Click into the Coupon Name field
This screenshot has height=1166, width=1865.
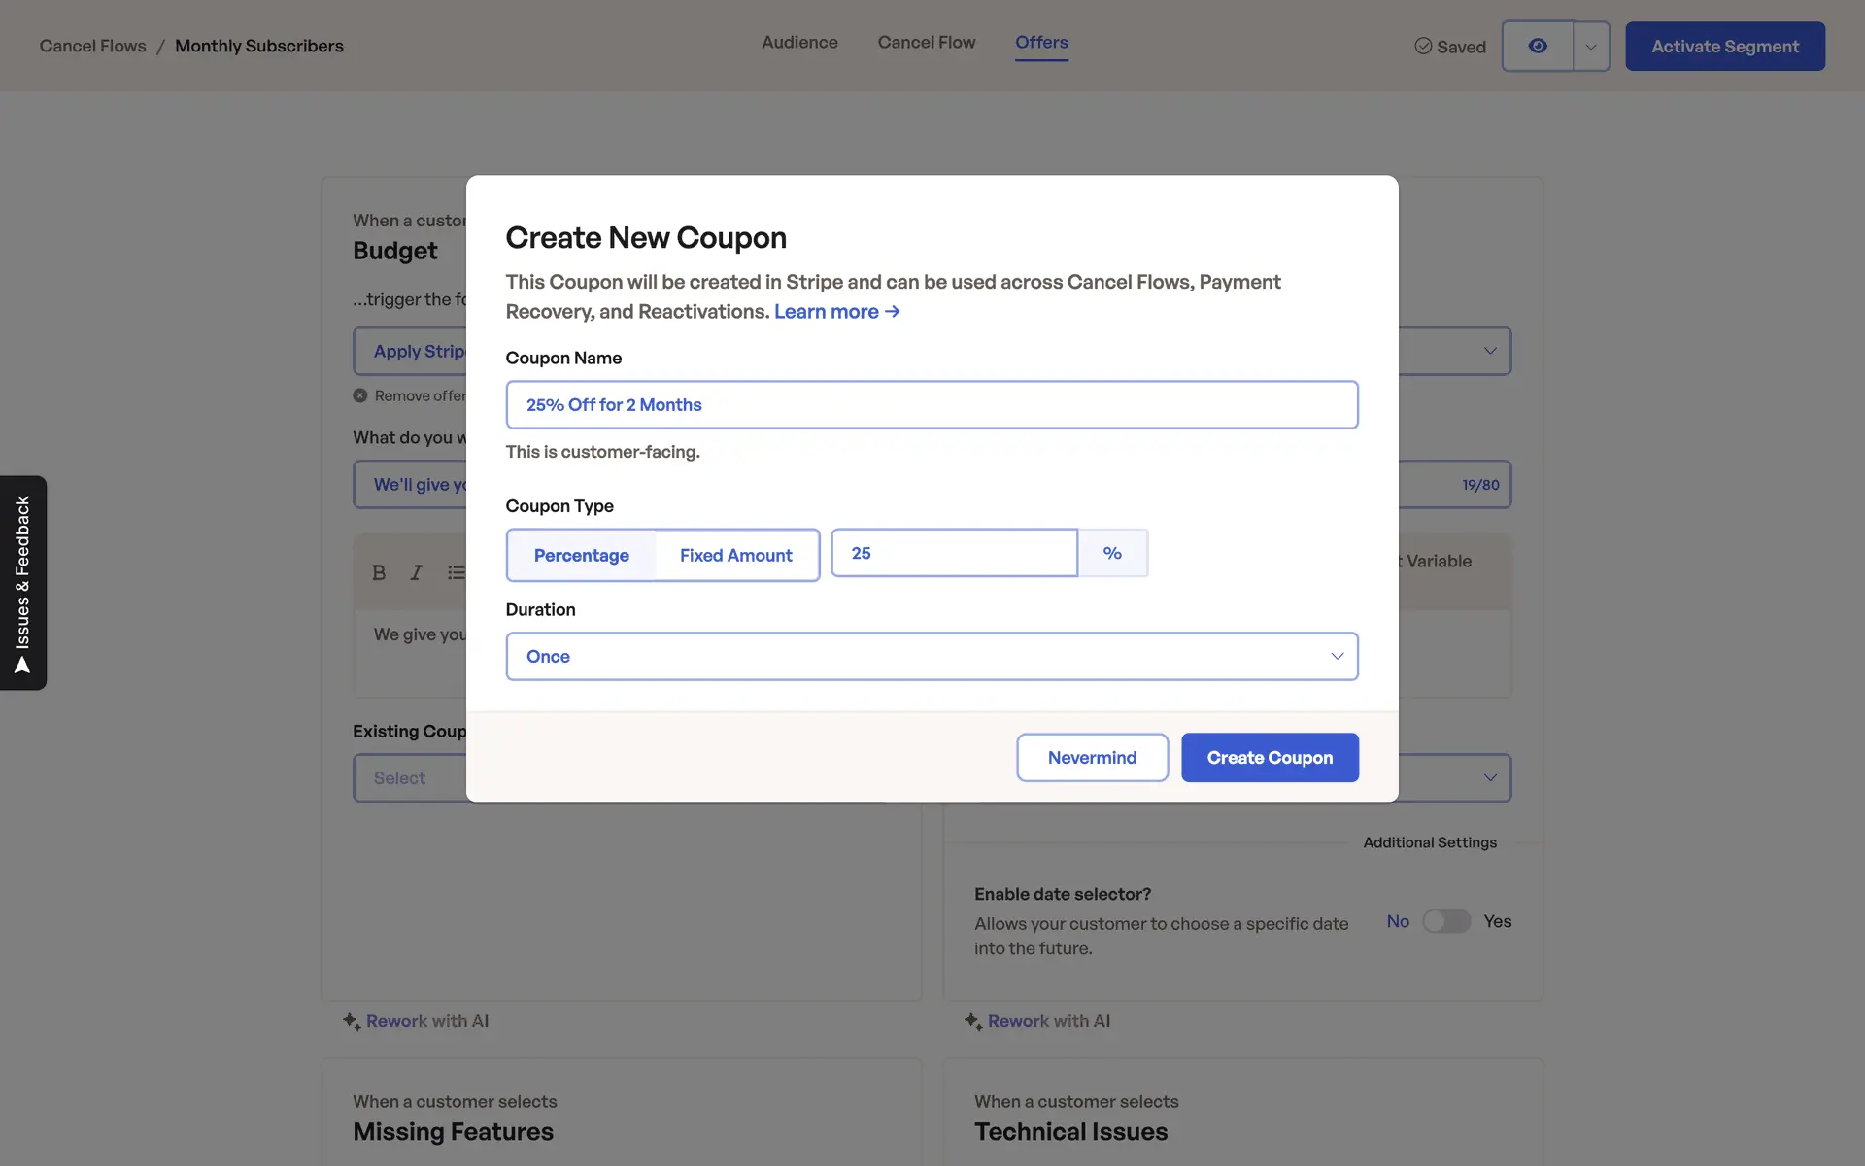(931, 405)
